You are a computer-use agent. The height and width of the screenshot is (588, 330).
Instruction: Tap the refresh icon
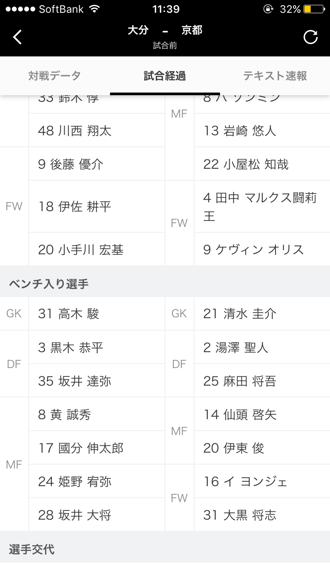[311, 37]
